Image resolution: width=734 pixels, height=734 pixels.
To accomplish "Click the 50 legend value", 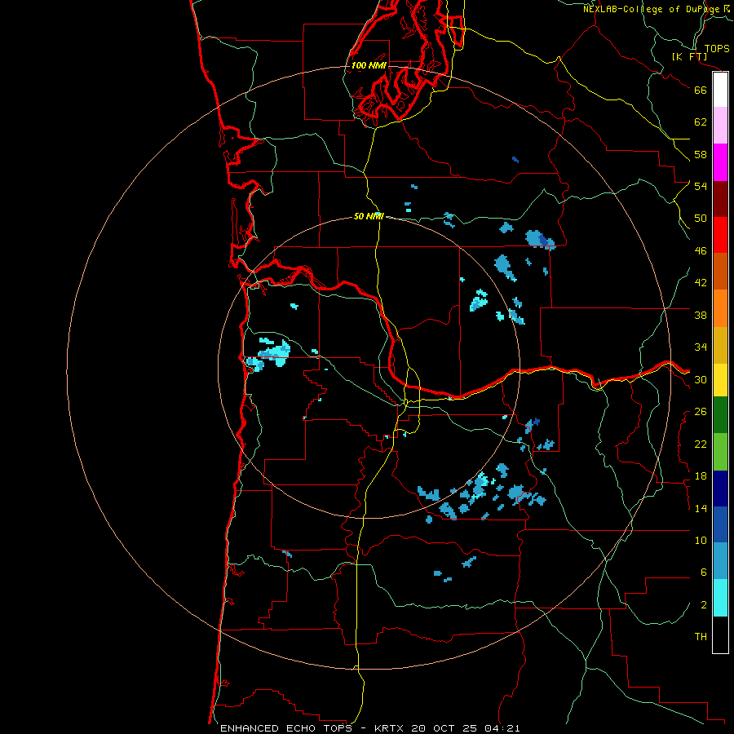I will point(701,219).
